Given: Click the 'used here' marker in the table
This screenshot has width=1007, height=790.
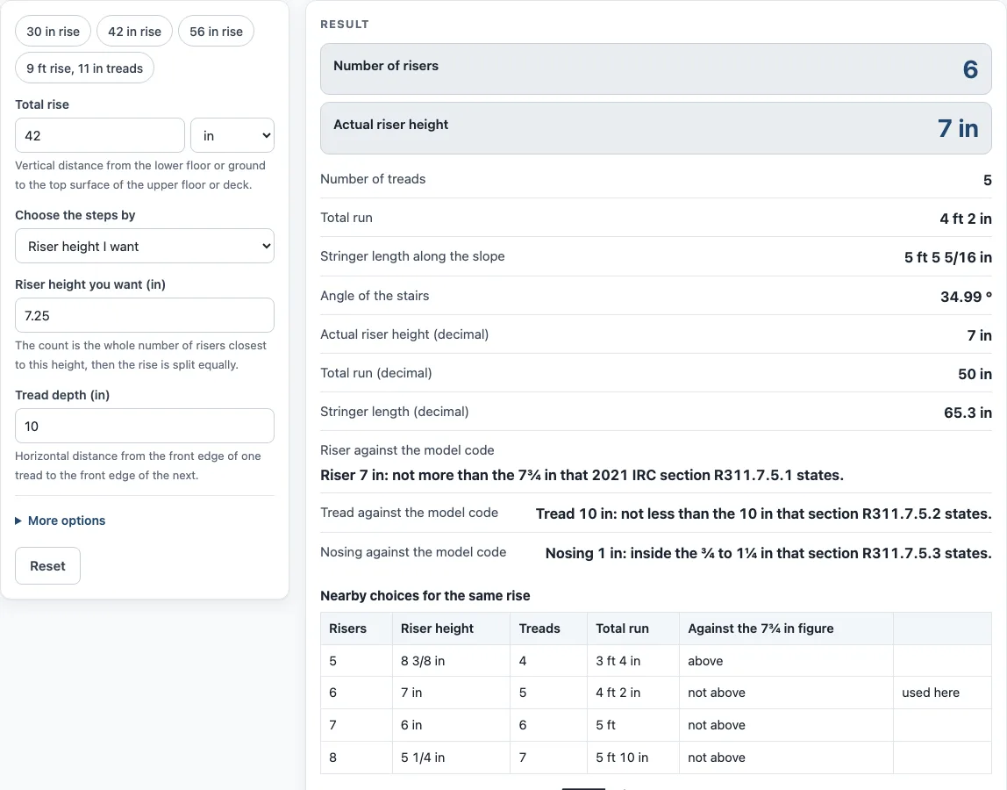Looking at the screenshot, I should click(x=931, y=693).
